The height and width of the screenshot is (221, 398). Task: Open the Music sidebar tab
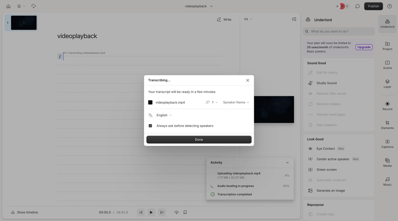(x=388, y=182)
